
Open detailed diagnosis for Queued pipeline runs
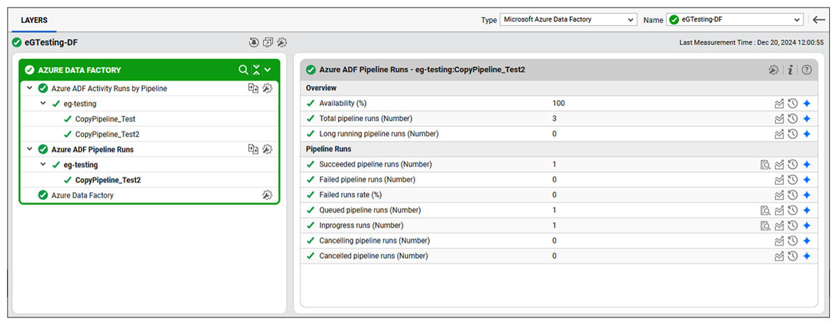pos(765,210)
